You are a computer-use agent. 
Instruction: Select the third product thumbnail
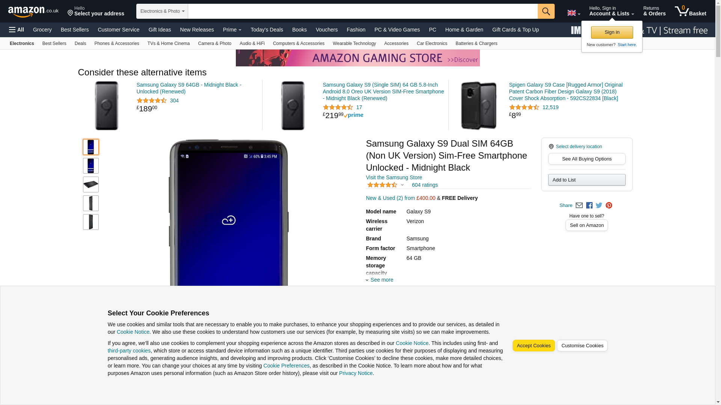pos(91,184)
